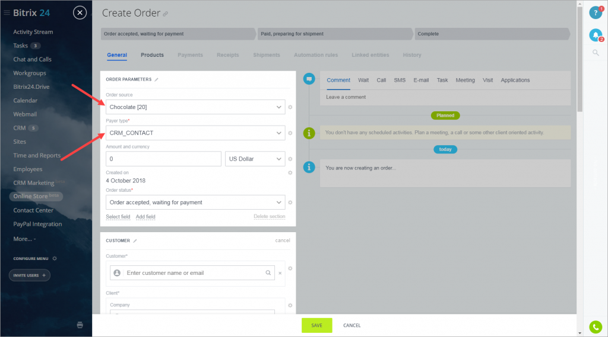The image size is (608, 337).
Task: Open the Shipments tab
Action: point(267,55)
